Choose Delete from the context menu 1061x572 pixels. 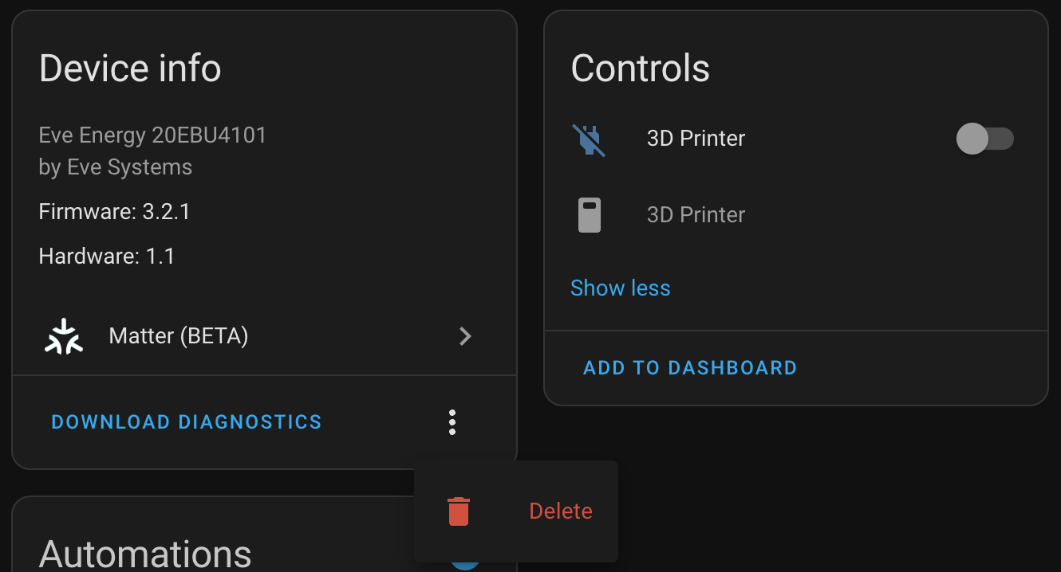click(x=560, y=511)
